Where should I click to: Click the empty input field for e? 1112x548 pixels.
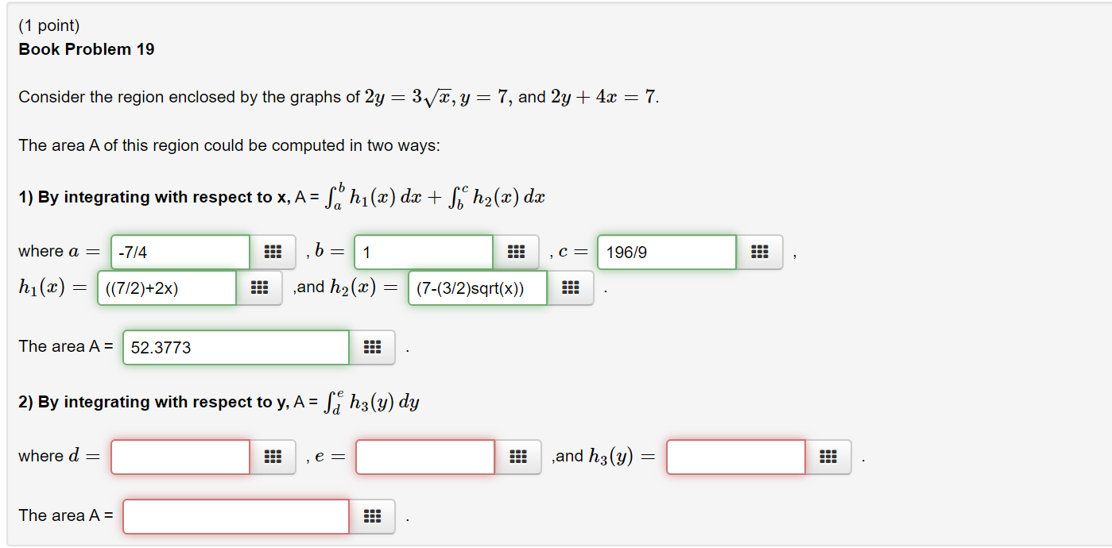[424, 457]
